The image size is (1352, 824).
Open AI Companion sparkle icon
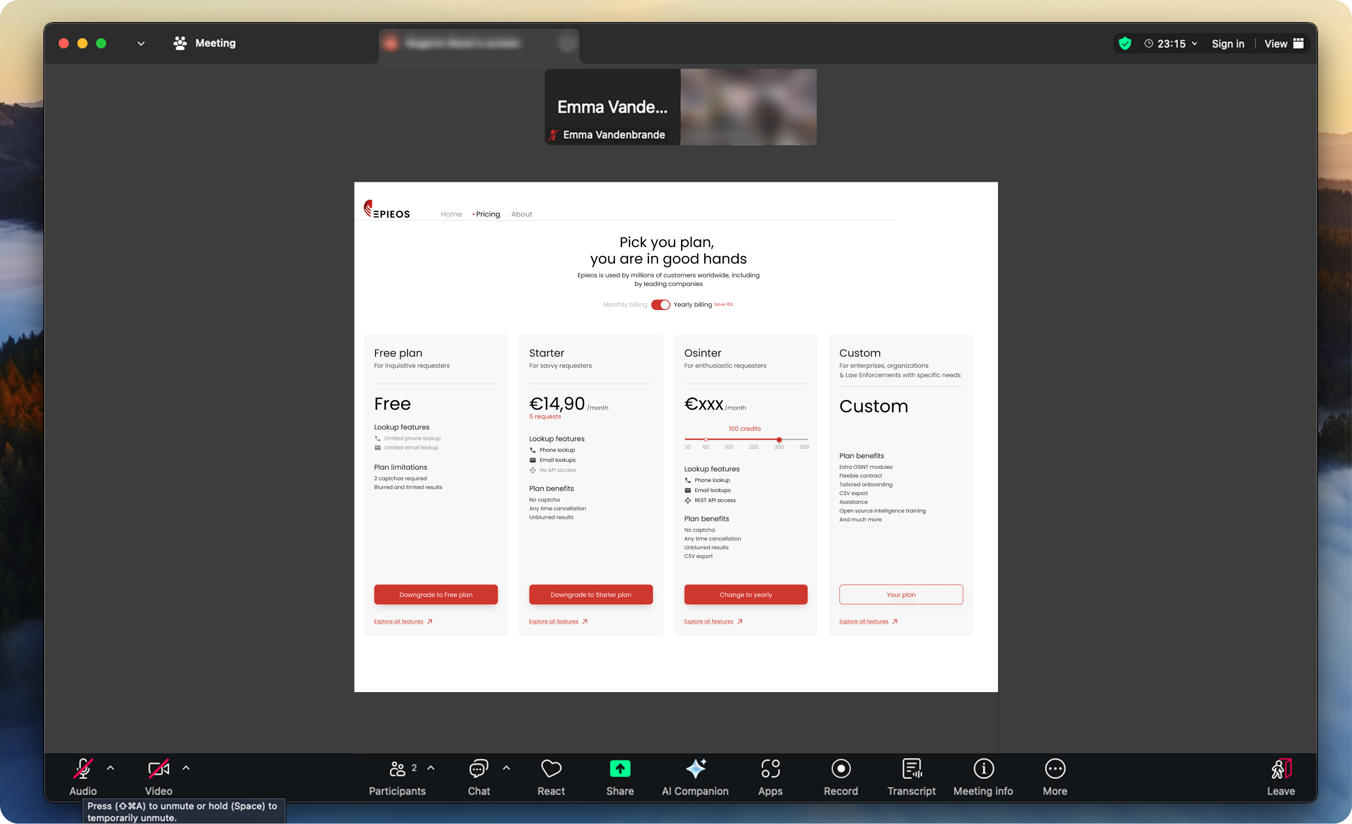695,769
